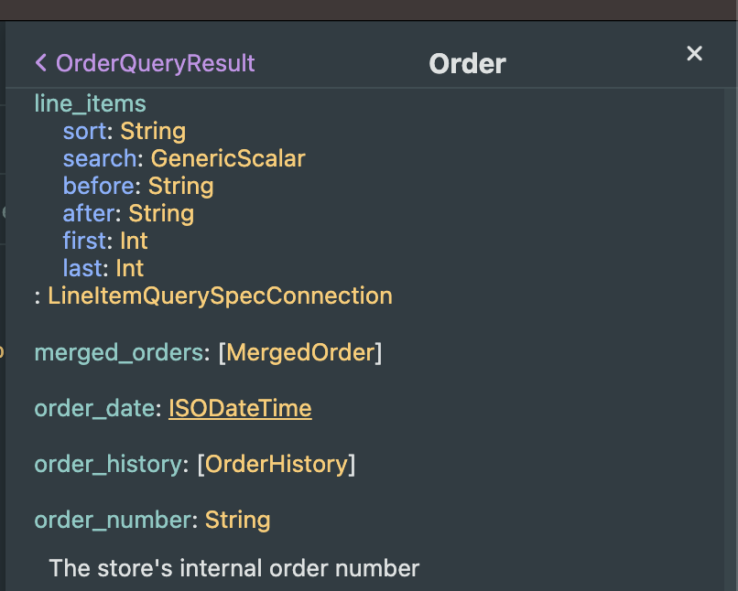Click the back chevron icon
This screenshot has height=591, width=738.
40,63
